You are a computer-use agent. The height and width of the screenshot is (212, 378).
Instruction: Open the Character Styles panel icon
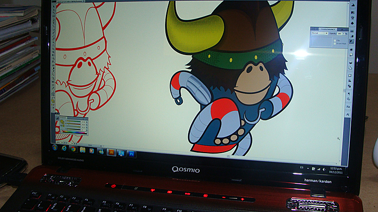pyautogui.click(x=348, y=107)
